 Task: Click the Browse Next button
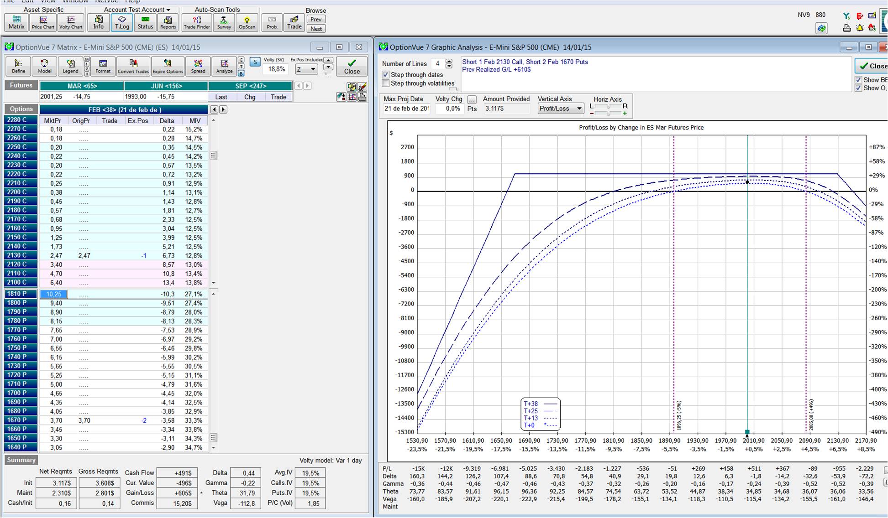pyautogui.click(x=316, y=29)
